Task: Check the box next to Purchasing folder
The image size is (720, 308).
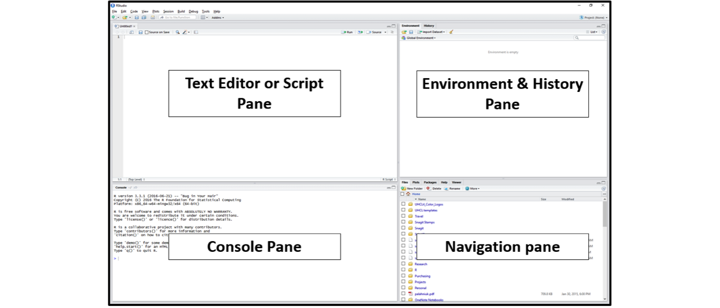Action: pyautogui.click(x=403, y=276)
